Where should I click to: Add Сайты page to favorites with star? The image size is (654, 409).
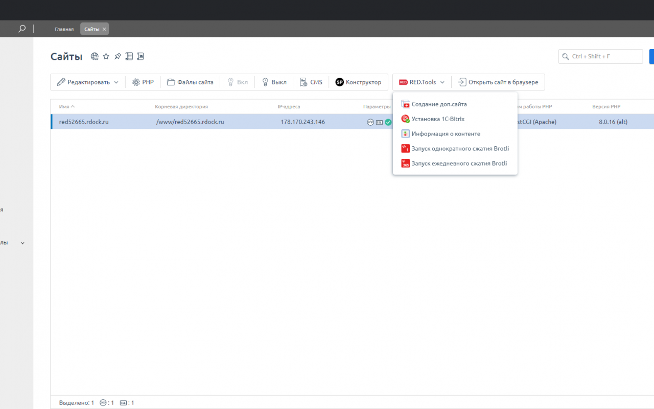(x=106, y=56)
